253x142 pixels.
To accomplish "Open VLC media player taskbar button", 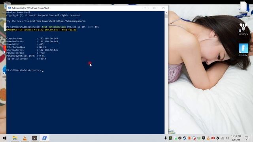I will tap(25, 138).
